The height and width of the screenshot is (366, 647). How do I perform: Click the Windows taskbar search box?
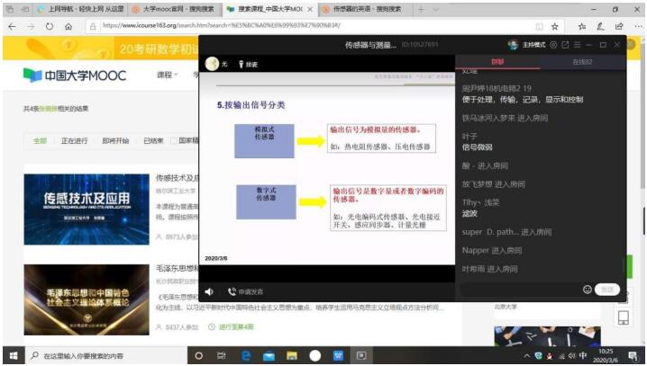tap(99, 355)
